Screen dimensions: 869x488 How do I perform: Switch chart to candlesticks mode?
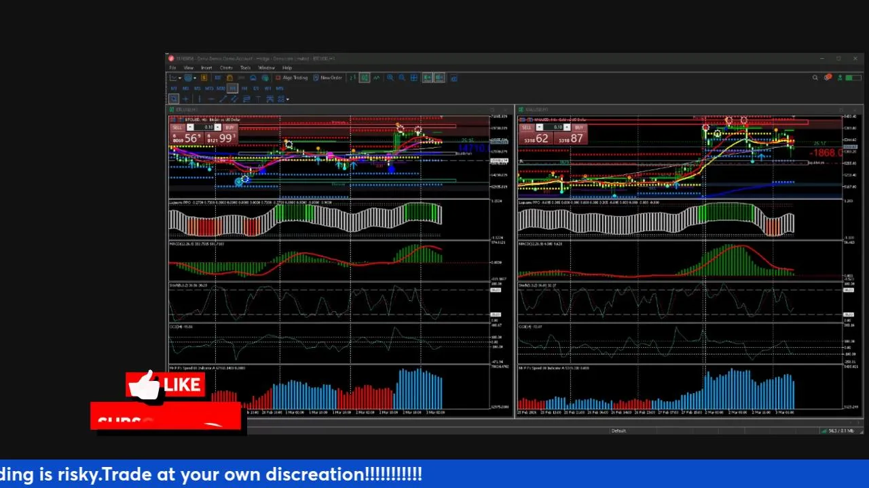(365, 77)
